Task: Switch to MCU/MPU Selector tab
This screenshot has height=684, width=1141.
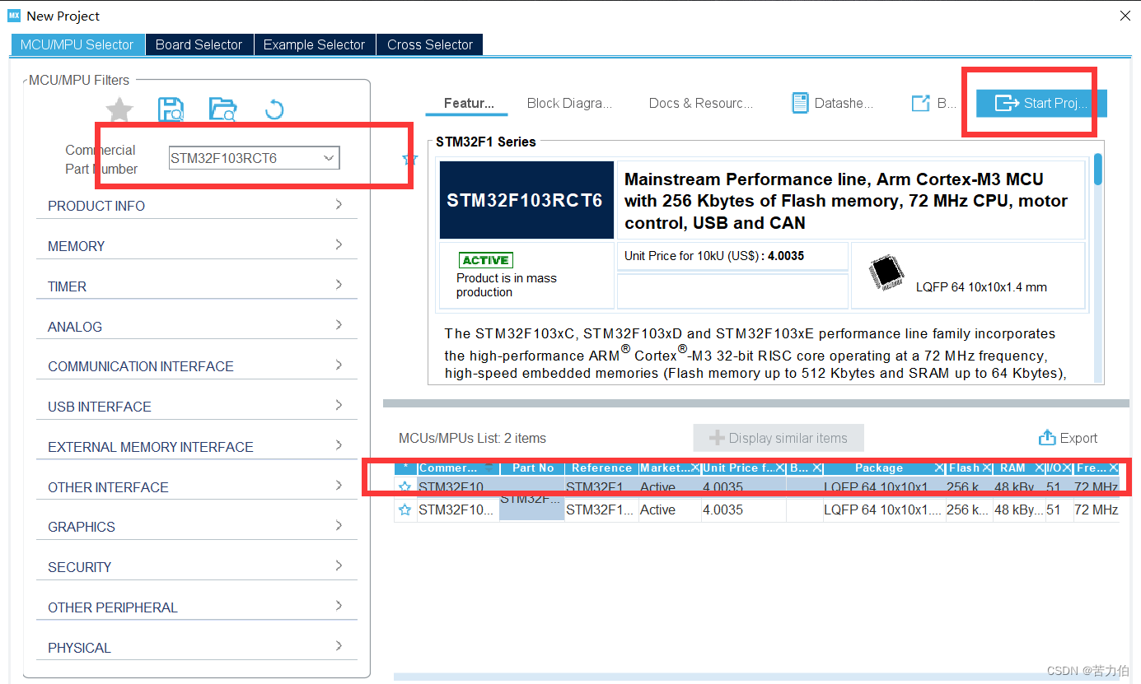Action: tap(77, 44)
